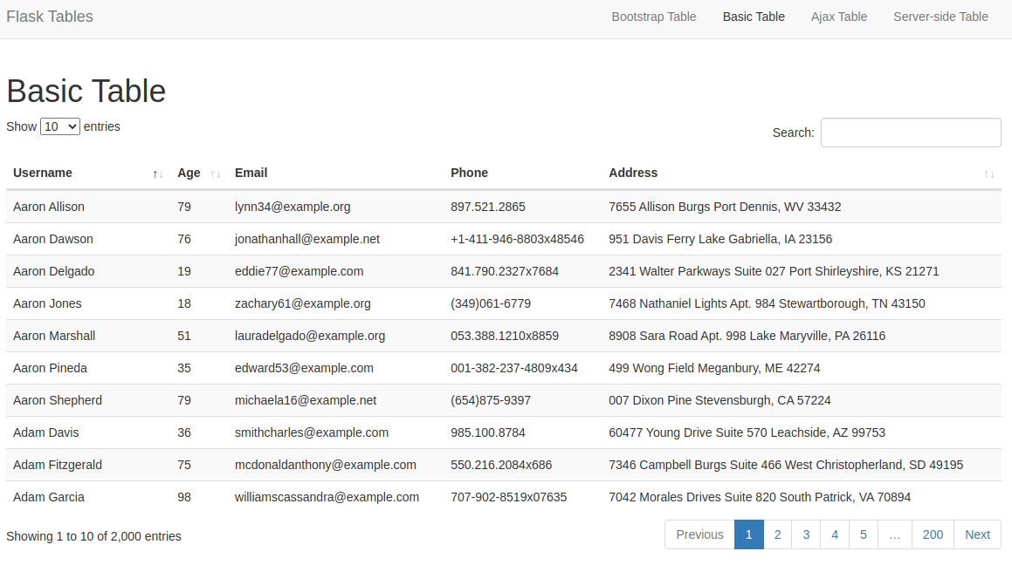Click the Search input field

coord(911,133)
